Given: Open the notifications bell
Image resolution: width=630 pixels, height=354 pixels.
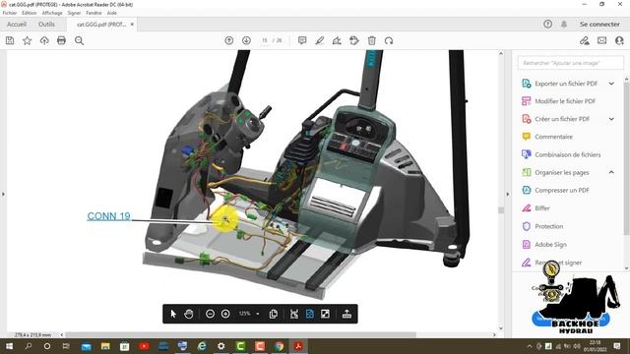Looking at the screenshot, I should tap(564, 24).
